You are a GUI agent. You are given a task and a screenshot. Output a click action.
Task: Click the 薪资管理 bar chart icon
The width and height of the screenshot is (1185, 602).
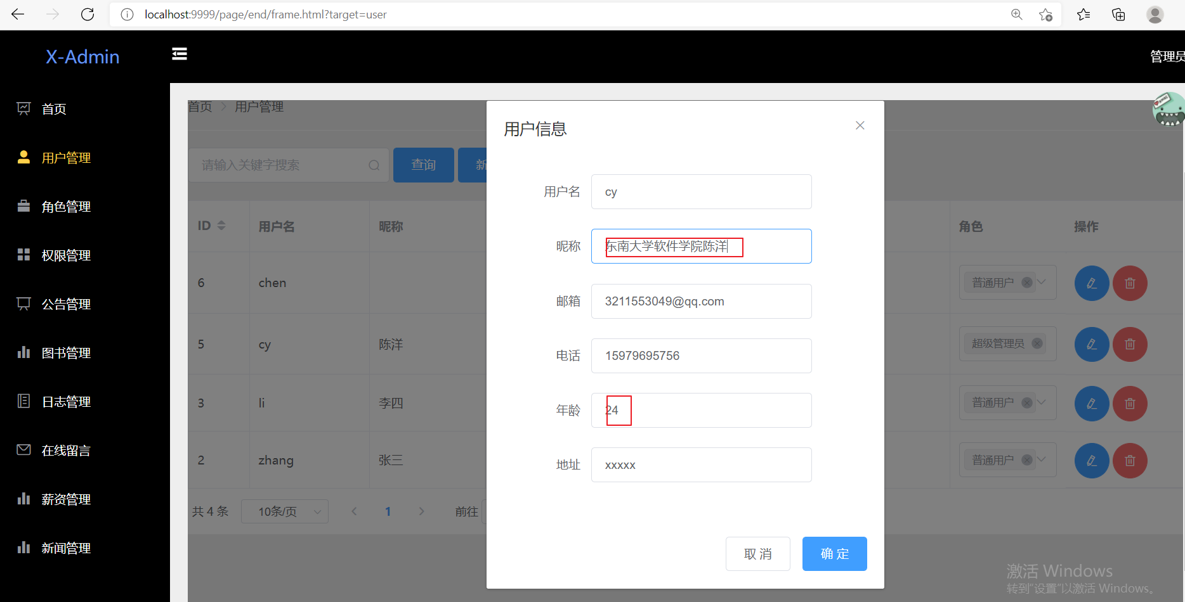(23, 499)
